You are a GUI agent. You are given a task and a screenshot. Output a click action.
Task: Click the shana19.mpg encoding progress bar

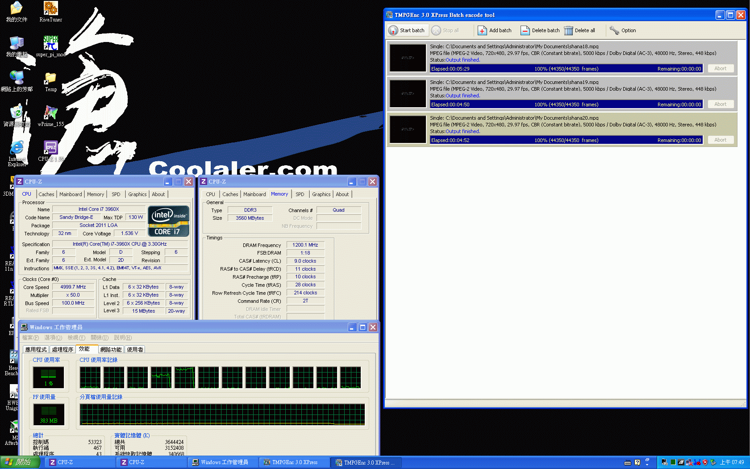coord(566,104)
